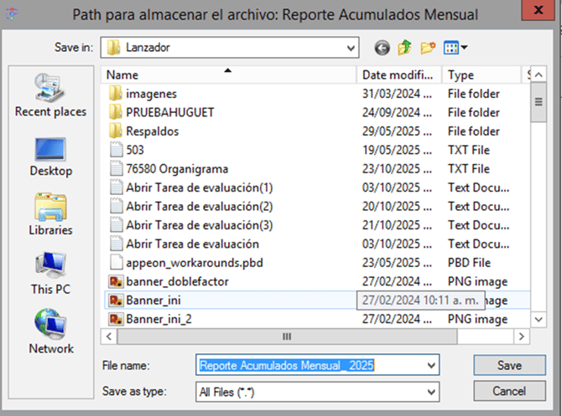This screenshot has height=416, width=562.
Task: Create a new folder with toolbar icon
Action: 429,49
